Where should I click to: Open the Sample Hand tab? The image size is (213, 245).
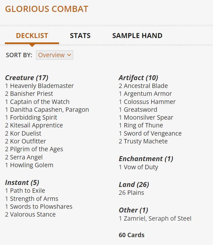point(137,36)
